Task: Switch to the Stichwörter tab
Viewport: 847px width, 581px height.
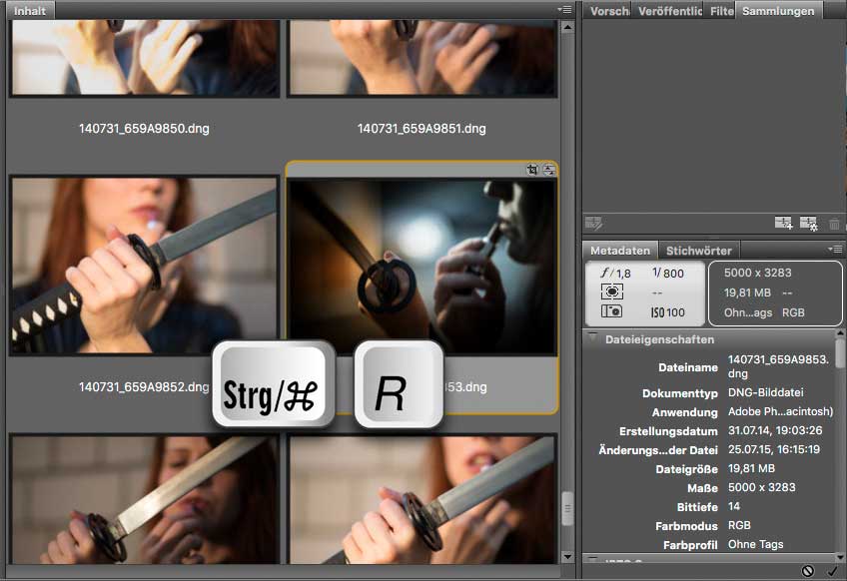Action: [698, 251]
